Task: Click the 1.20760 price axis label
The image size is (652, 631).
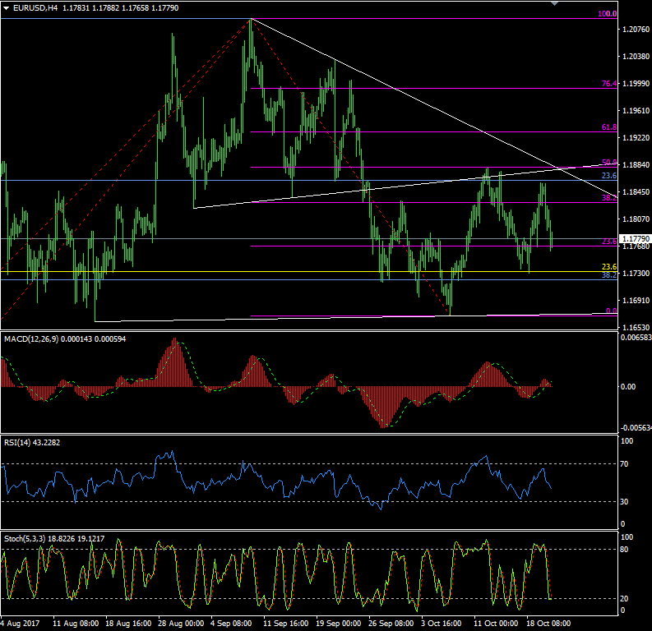Action: click(635, 30)
